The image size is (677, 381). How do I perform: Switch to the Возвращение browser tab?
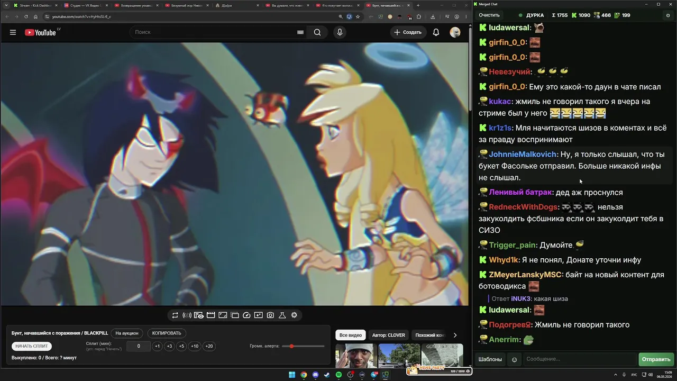pyautogui.click(x=136, y=5)
